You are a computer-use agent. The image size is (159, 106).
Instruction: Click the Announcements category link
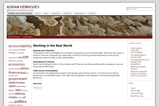(x=14, y=37)
